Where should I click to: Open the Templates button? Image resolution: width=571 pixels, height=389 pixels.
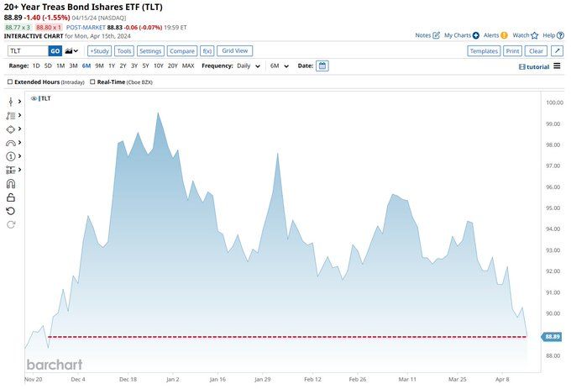(484, 51)
